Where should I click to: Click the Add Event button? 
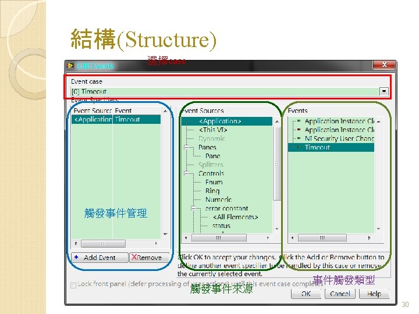coord(100,258)
